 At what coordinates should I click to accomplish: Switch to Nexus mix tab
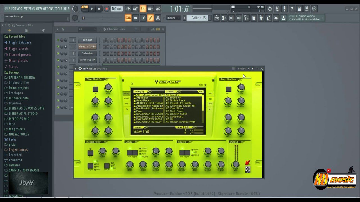[210, 99]
